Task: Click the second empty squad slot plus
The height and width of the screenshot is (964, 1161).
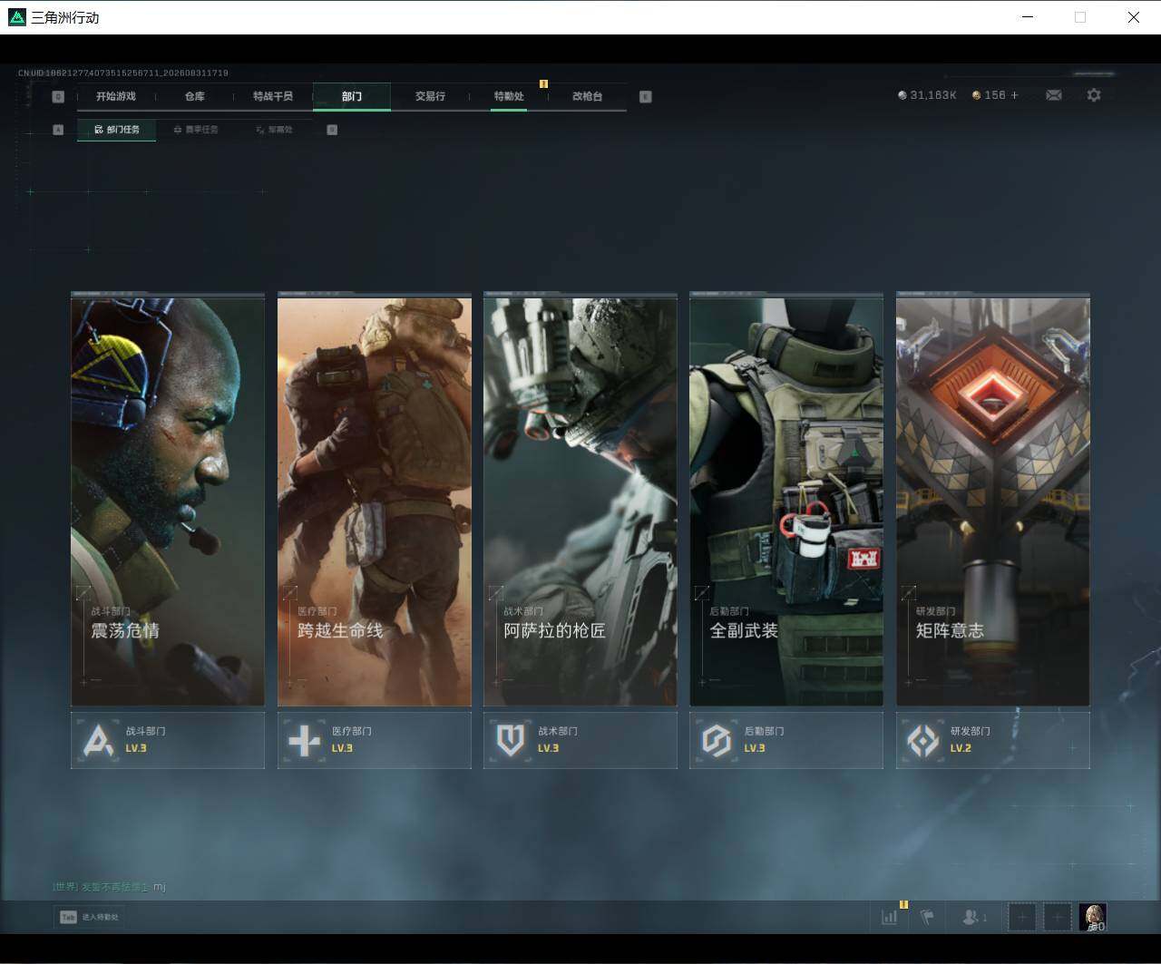Action: [1058, 917]
